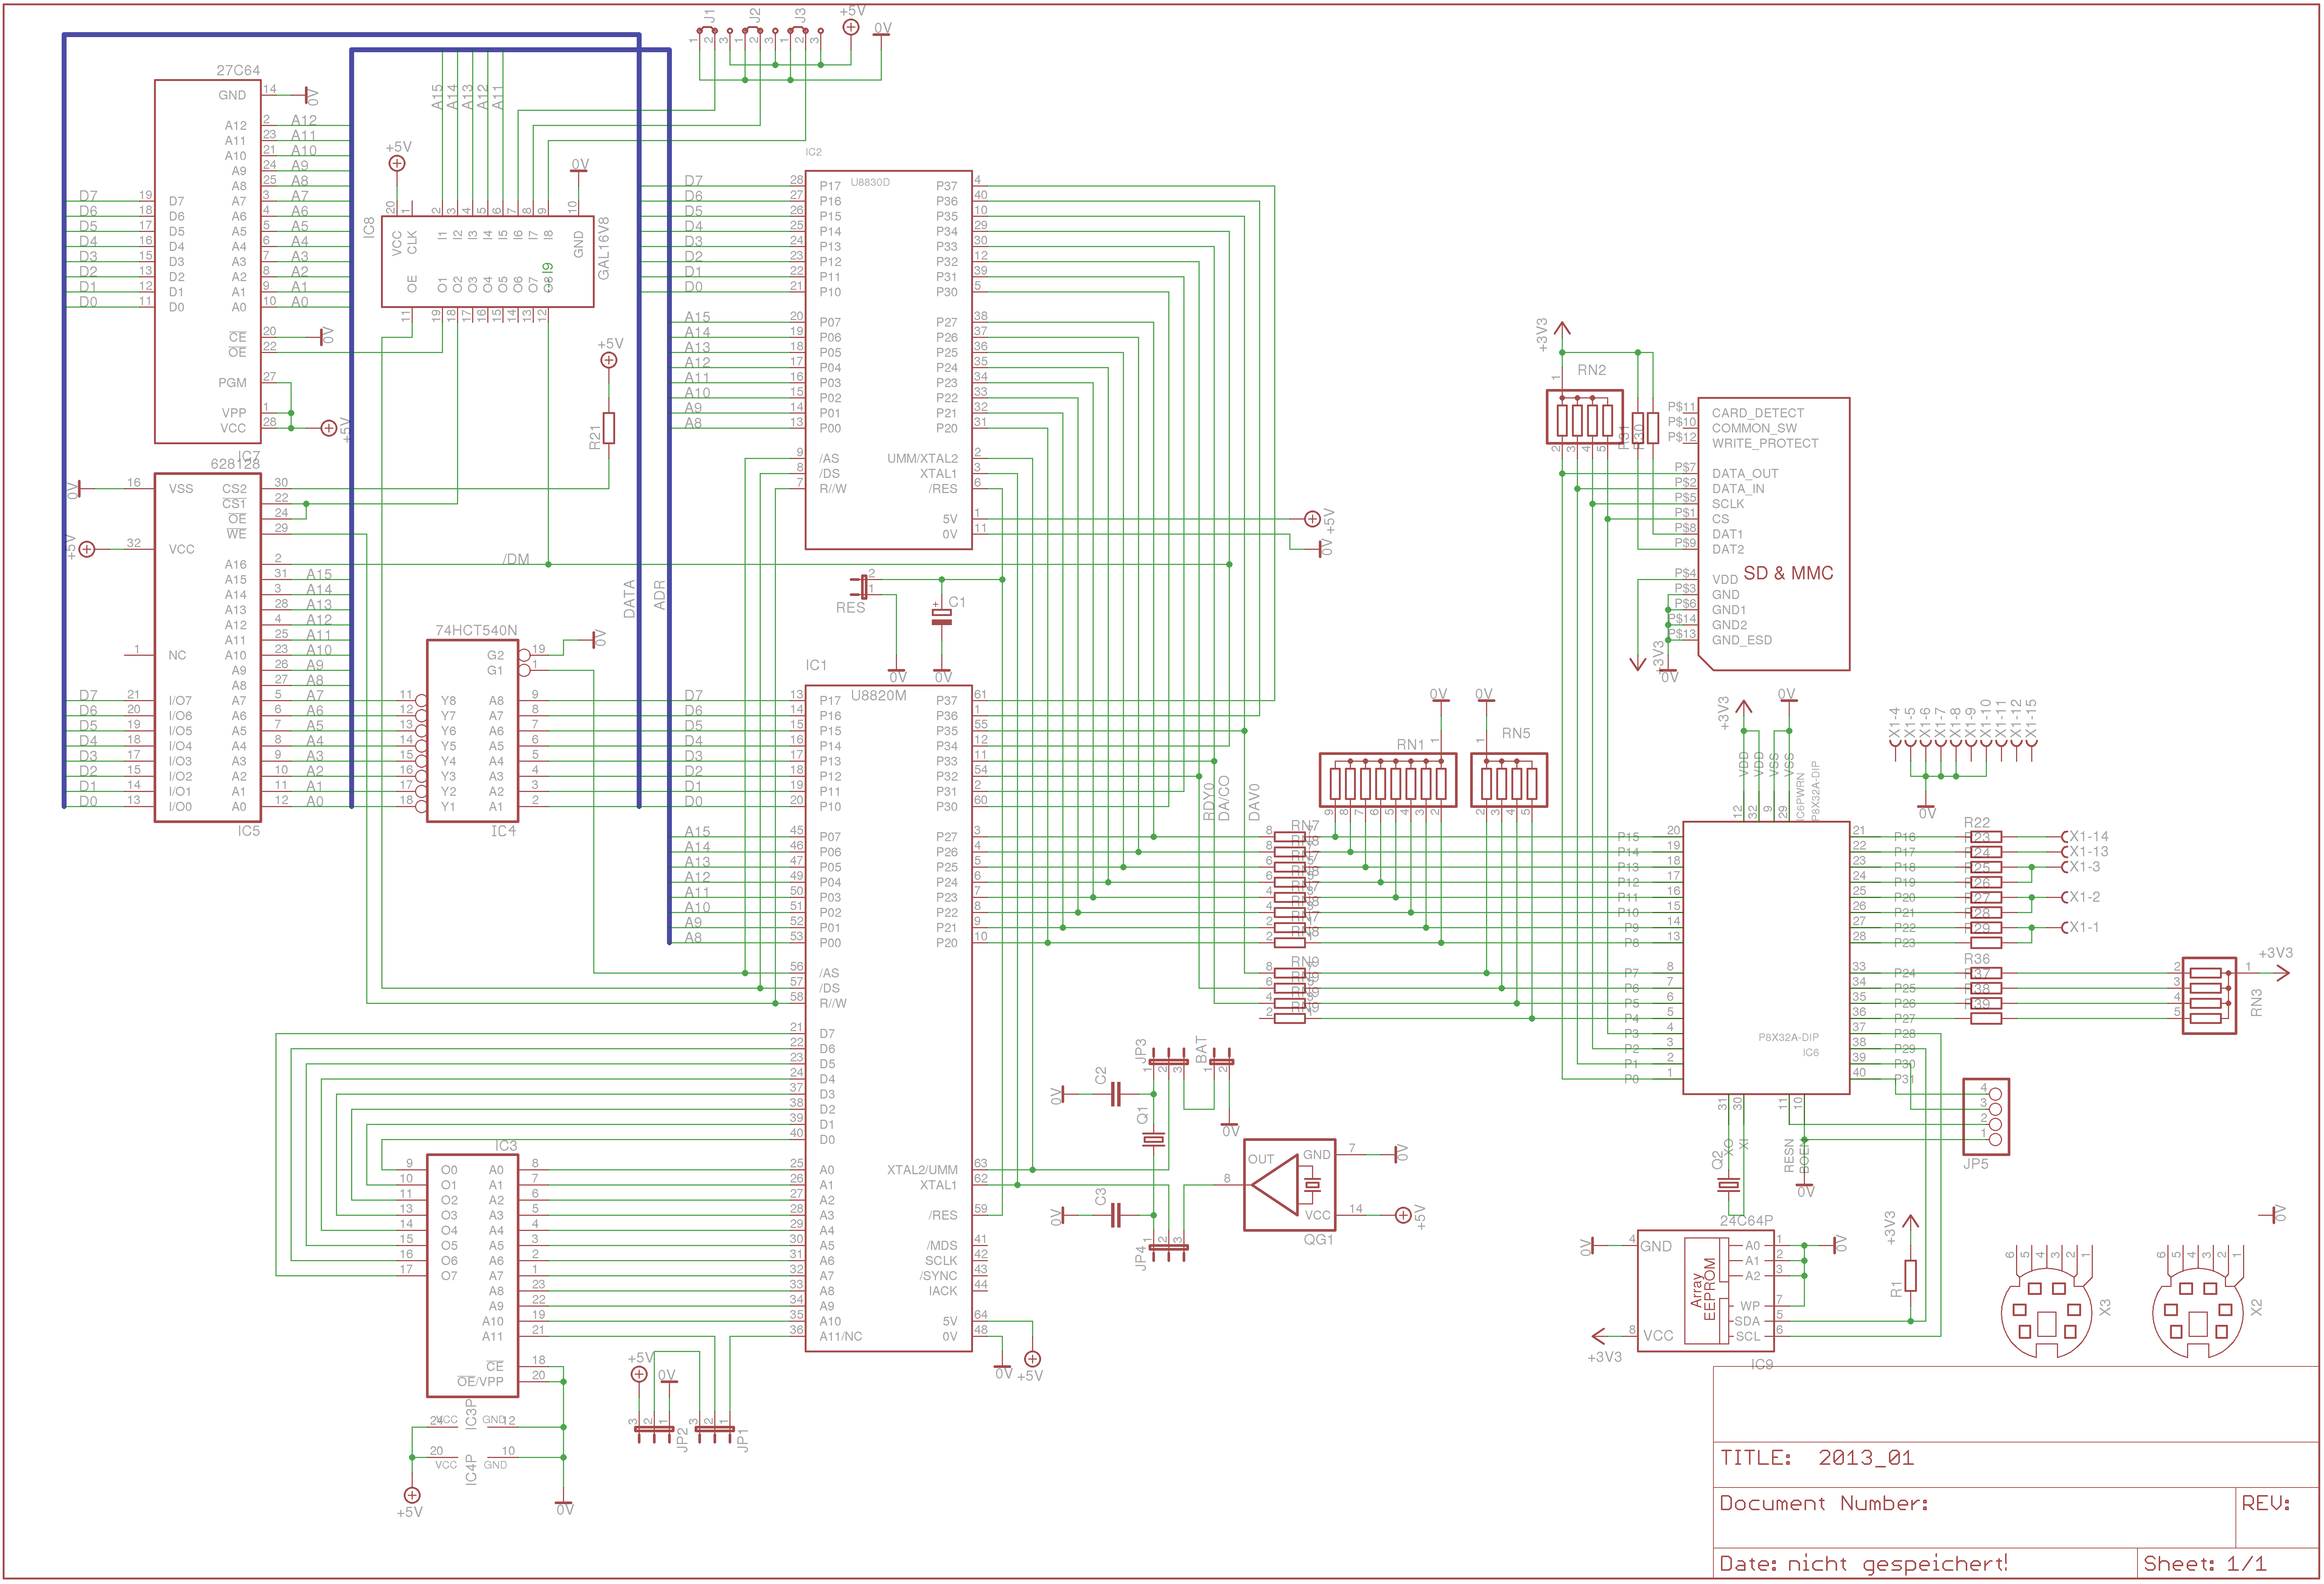The height and width of the screenshot is (1584, 2324).
Task: Select the U8820M chip label
Action: tap(878, 695)
